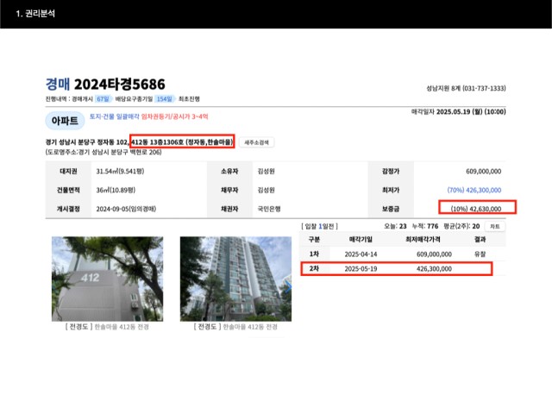The width and height of the screenshot is (552, 414).
Task: Click the 154일 progress badge
Action: pyautogui.click(x=165, y=99)
